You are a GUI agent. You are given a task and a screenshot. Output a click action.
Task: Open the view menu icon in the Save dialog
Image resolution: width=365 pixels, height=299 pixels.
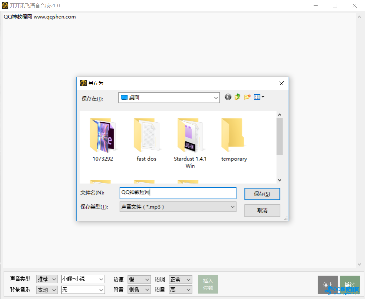pyautogui.click(x=259, y=97)
